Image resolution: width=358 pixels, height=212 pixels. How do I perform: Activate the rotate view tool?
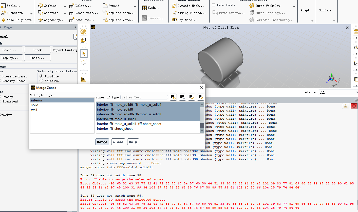(84, 63)
